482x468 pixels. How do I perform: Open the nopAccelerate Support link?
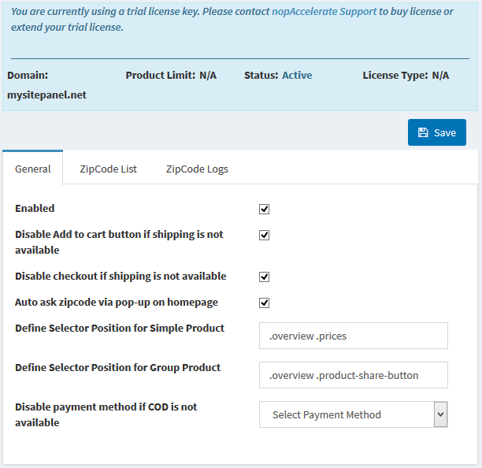(x=324, y=12)
